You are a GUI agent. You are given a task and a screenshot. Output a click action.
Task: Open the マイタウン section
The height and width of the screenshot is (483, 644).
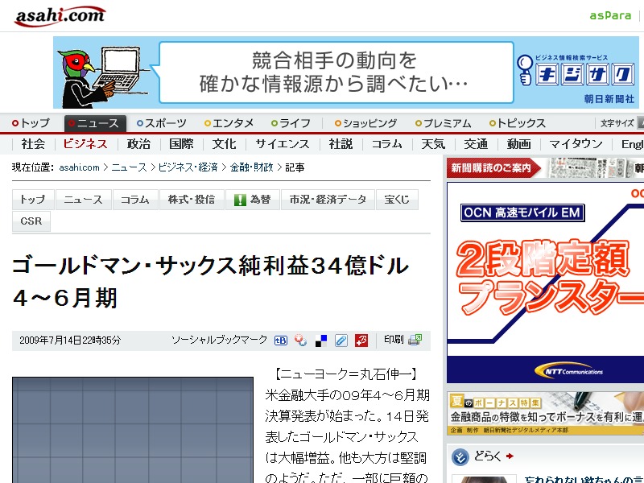(576, 144)
